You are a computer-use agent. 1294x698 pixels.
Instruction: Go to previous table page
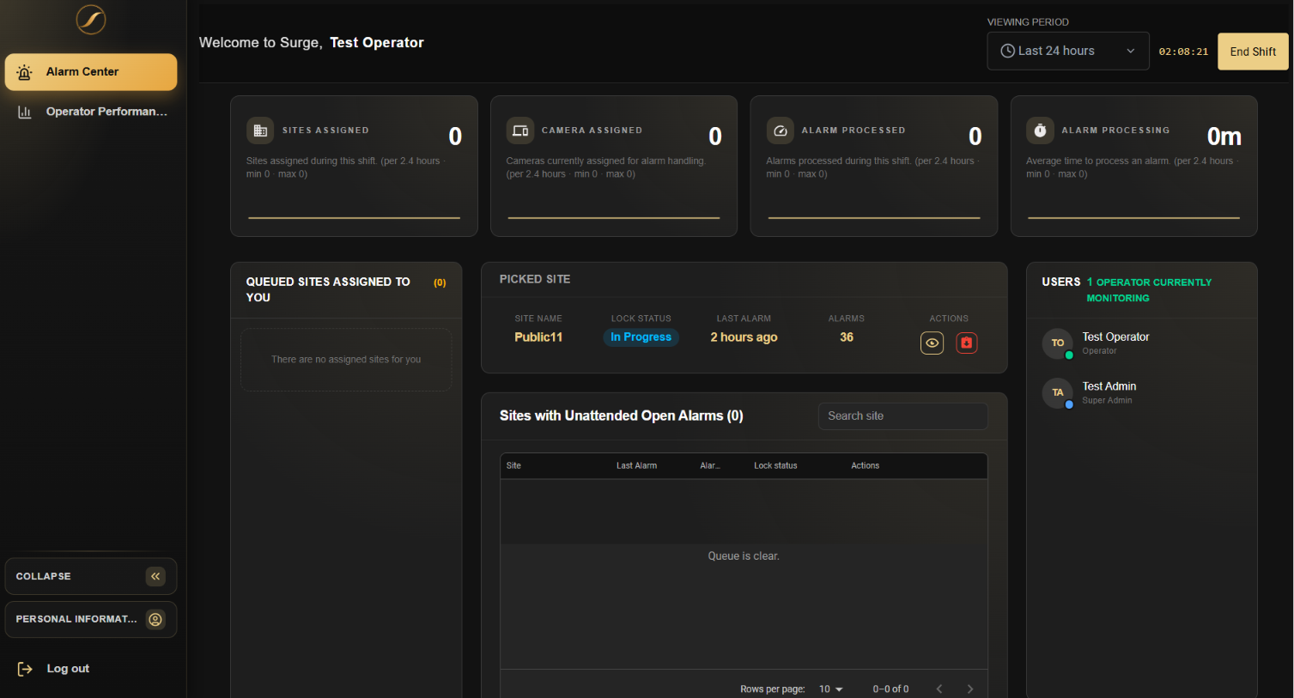(x=939, y=689)
